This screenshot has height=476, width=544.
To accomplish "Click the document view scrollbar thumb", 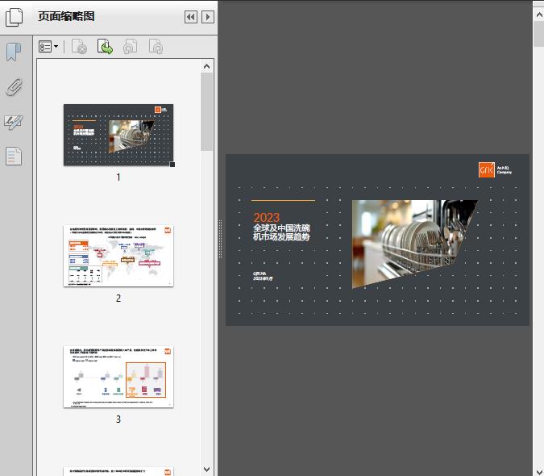I will click(x=539, y=34).
